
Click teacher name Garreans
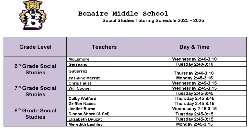[78, 64]
